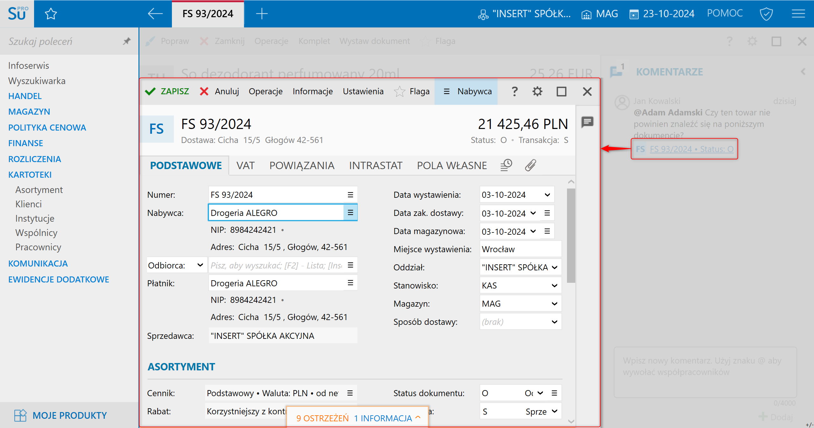814x428 pixels.
Task: Open document history clock icon
Action: [x=506, y=165]
